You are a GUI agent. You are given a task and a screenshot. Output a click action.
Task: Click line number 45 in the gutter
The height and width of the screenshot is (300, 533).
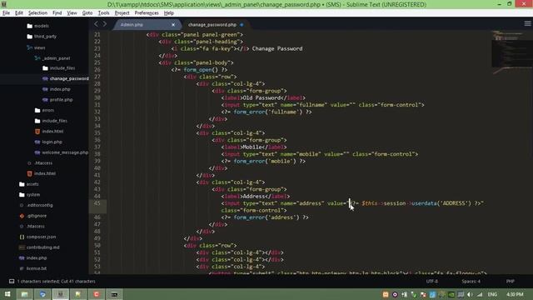point(97,203)
